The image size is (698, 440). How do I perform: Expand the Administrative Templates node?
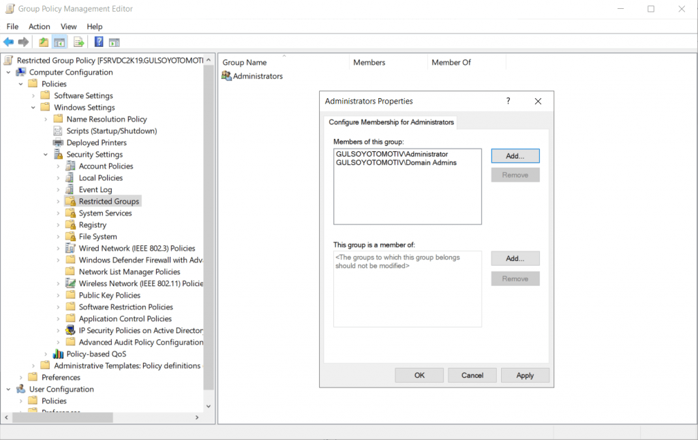pyautogui.click(x=33, y=366)
